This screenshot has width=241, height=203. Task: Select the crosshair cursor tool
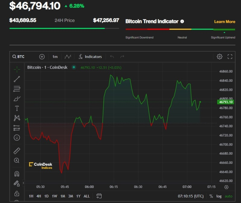point(17,69)
